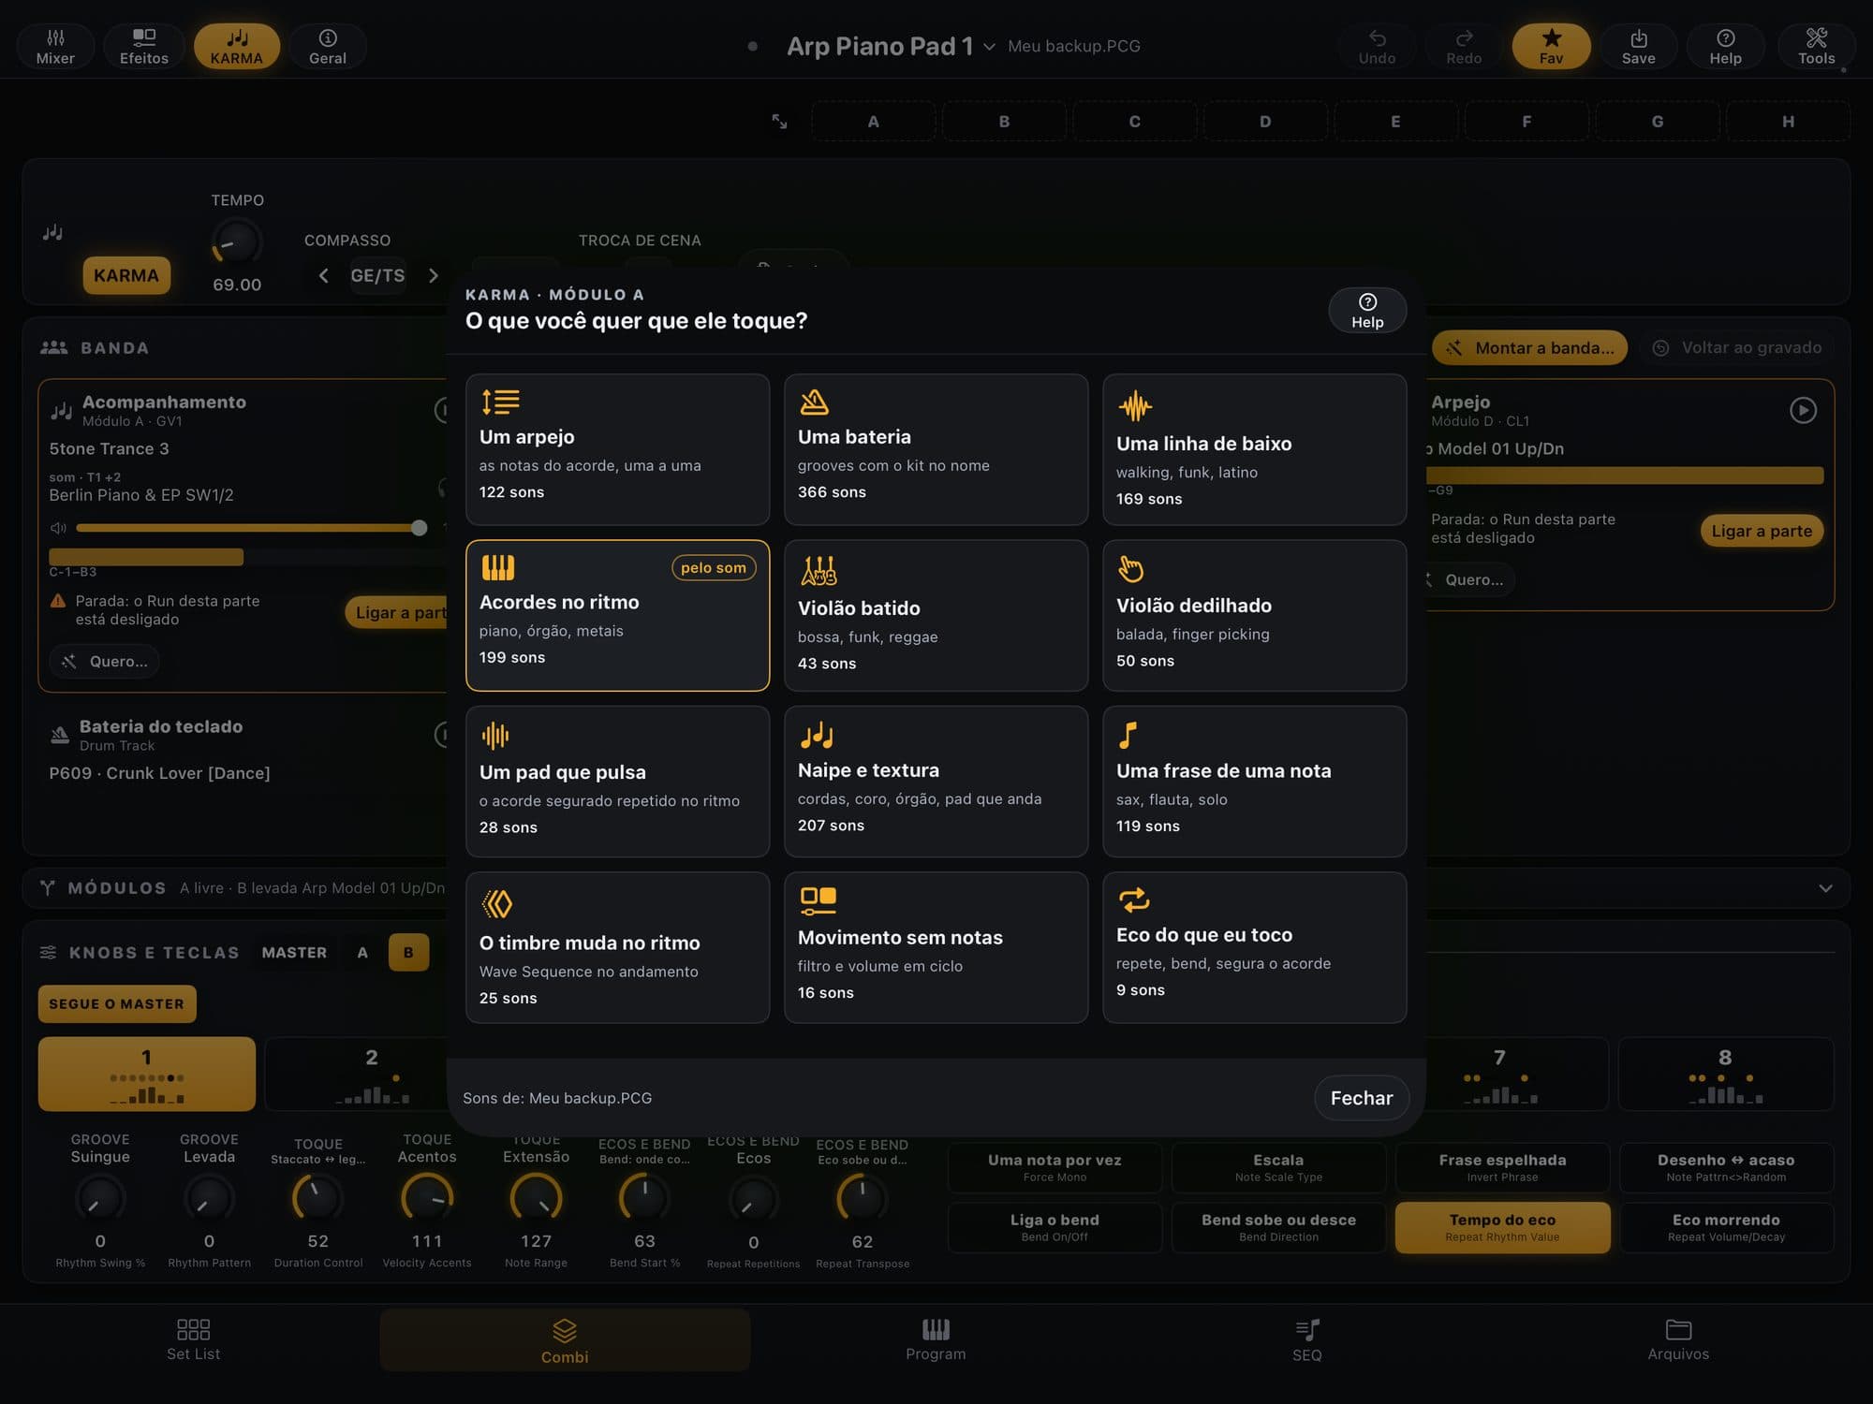Click the Redo arrow icon

click(x=1464, y=46)
